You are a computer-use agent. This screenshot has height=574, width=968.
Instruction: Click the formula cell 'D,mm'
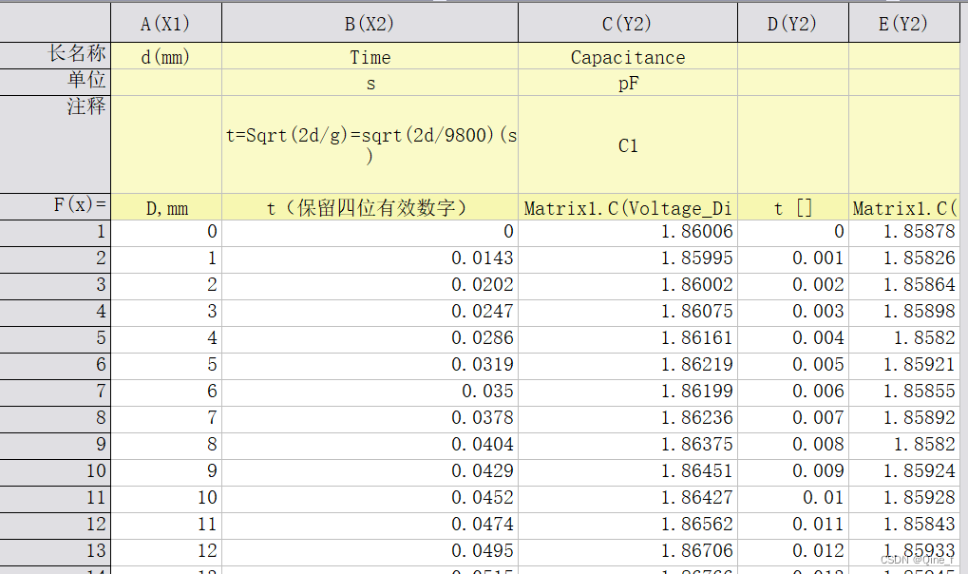(166, 207)
